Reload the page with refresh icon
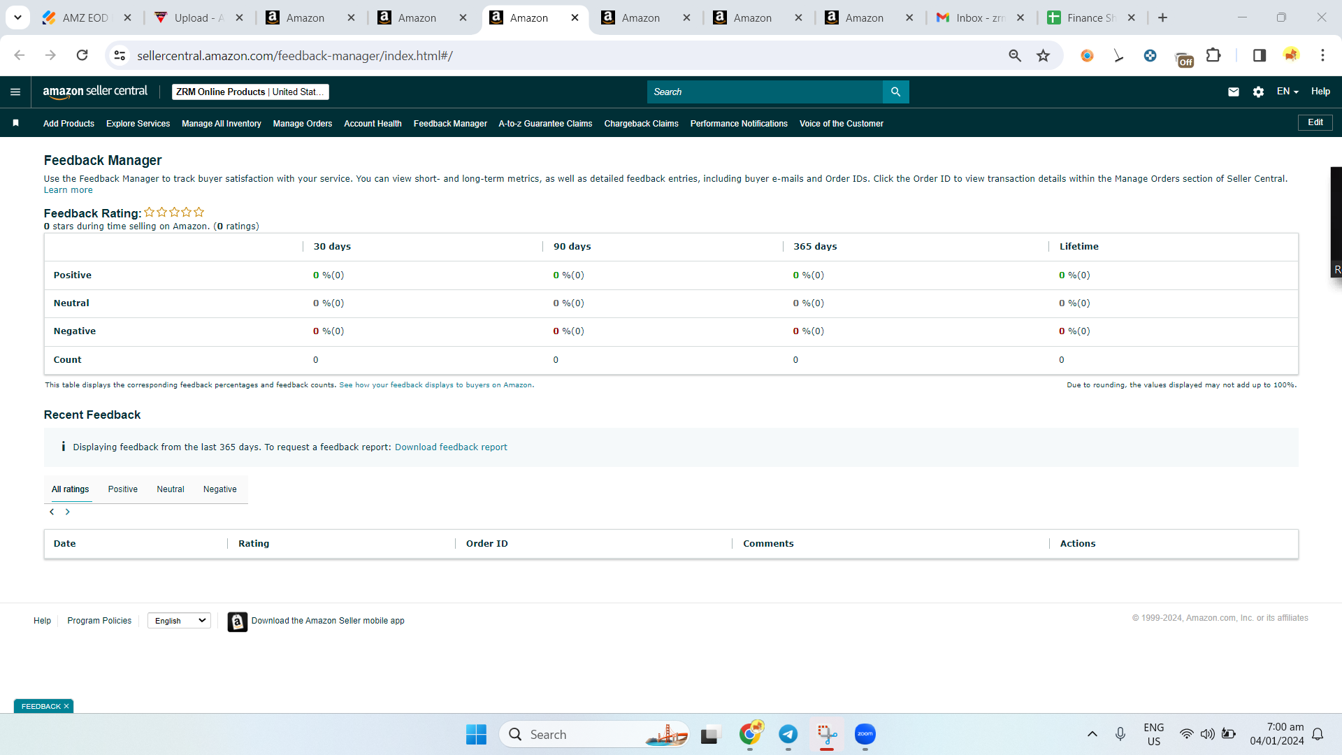Image resolution: width=1342 pixels, height=755 pixels. point(82,55)
